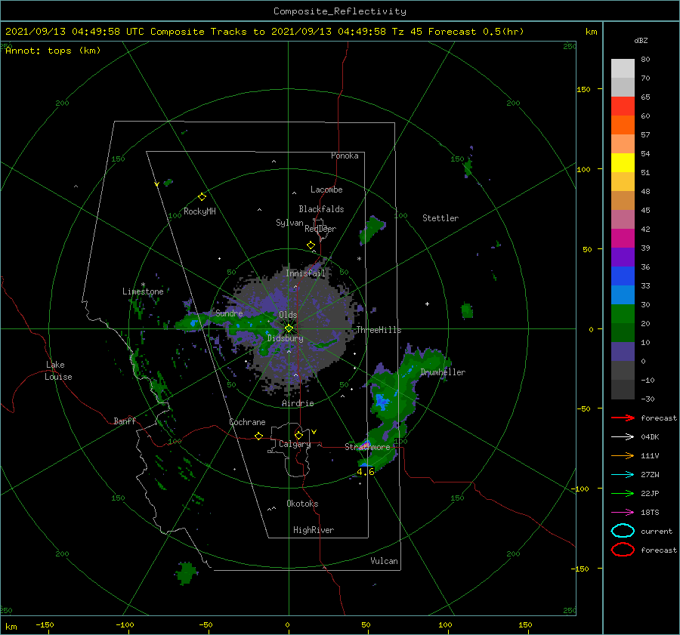Click the Lake Louise label
This screenshot has height=635, width=680.
(x=58, y=371)
